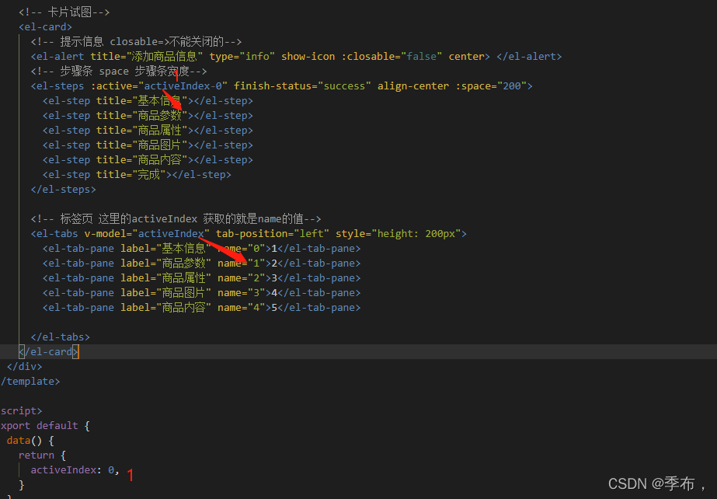This screenshot has height=499, width=717.
Task: Click the comment "步骤条 space 步骤条宽度"
Action: (x=119, y=72)
